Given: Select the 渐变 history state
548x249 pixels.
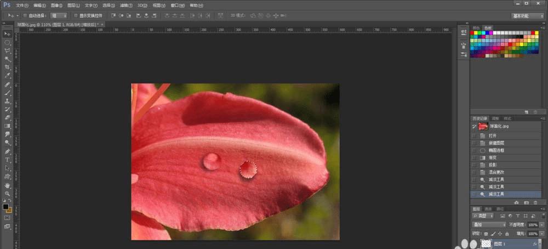Looking at the screenshot, I should click(x=494, y=157).
